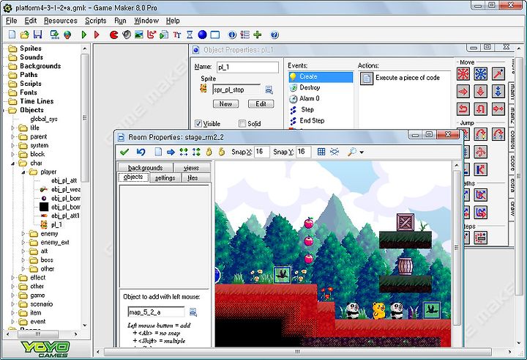Toggle the Solid checkbox
The width and height of the screenshot is (527, 360).
point(242,124)
